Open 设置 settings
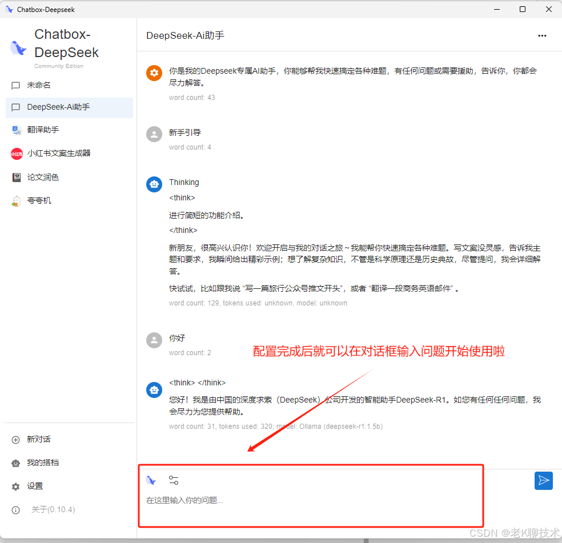 pos(69,486)
